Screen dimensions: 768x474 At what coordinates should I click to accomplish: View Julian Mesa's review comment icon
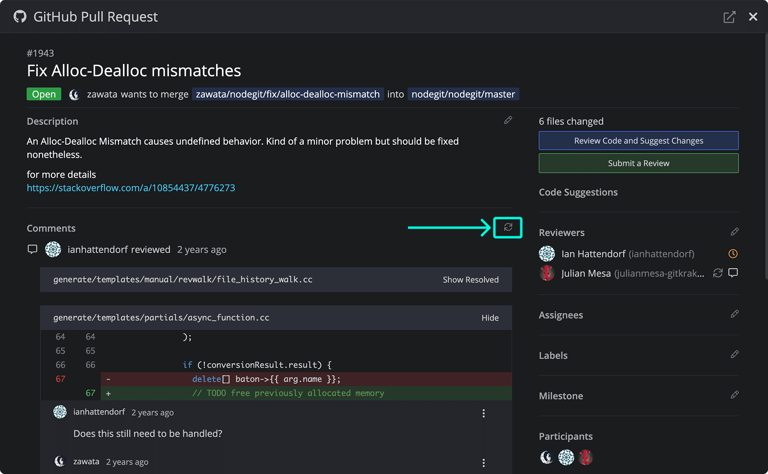click(733, 273)
